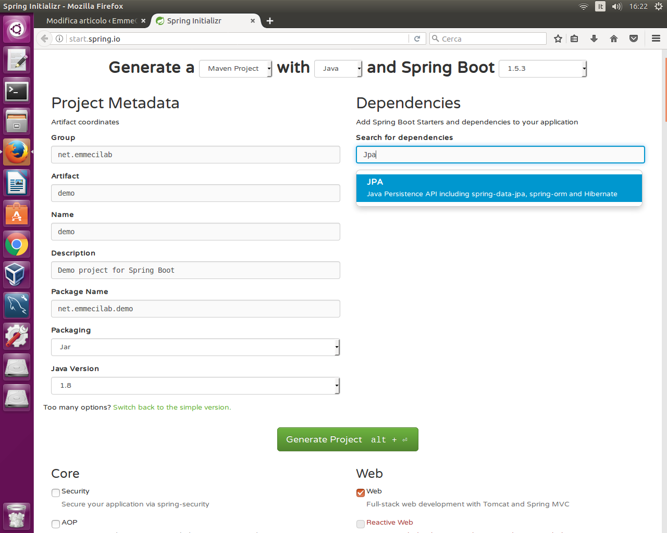This screenshot has height=533, width=667.
Task: Open a new browser tab
Action: pos(270,21)
